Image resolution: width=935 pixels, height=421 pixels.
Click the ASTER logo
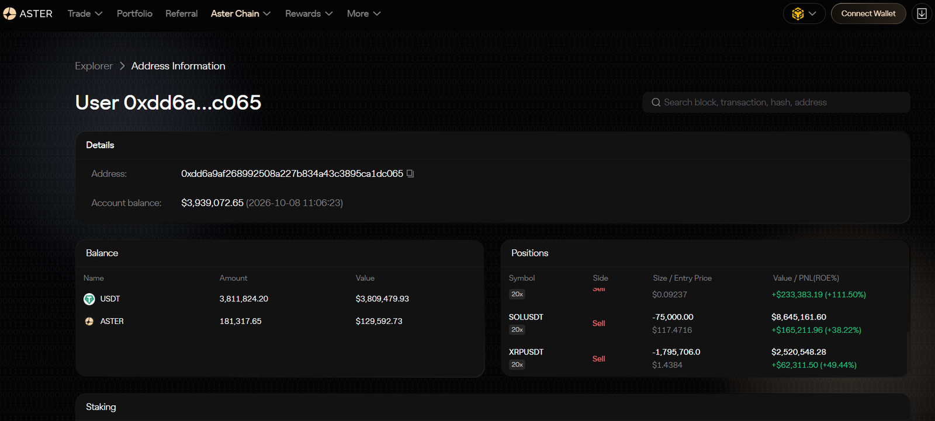click(x=27, y=13)
